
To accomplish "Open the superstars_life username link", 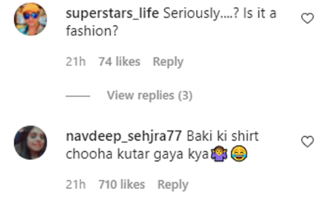I will coord(112,14).
